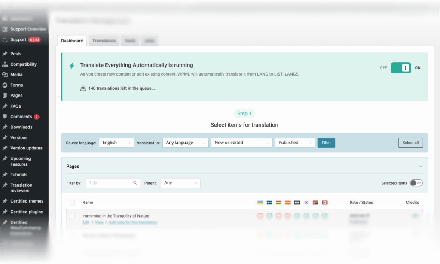Click the Ukrainian flag column header
440x264 pixels.
point(260,203)
